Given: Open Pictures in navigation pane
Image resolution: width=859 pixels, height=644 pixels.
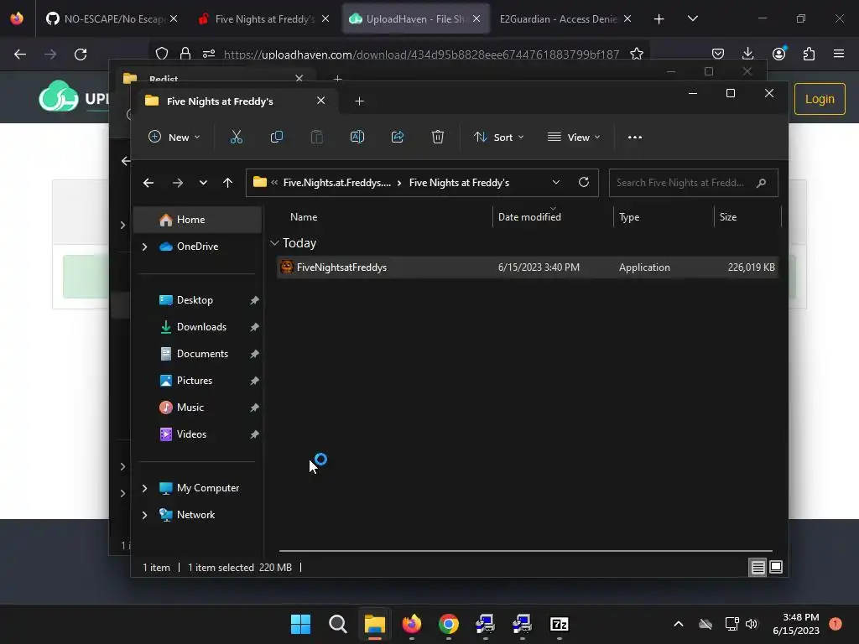Looking at the screenshot, I should pos(197,381).
